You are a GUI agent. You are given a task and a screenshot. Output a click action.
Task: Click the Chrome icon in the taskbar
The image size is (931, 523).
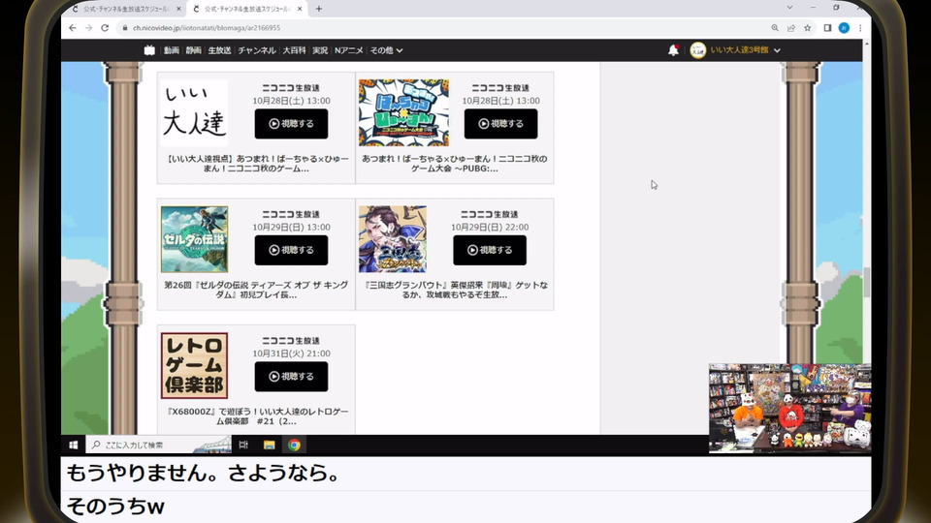pyautogui.click(x=295, y=445)
